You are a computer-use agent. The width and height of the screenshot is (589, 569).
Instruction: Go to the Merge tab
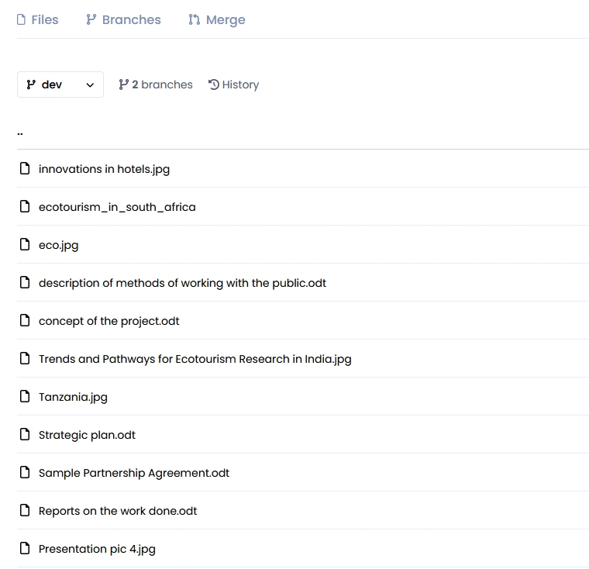(216, 19)
